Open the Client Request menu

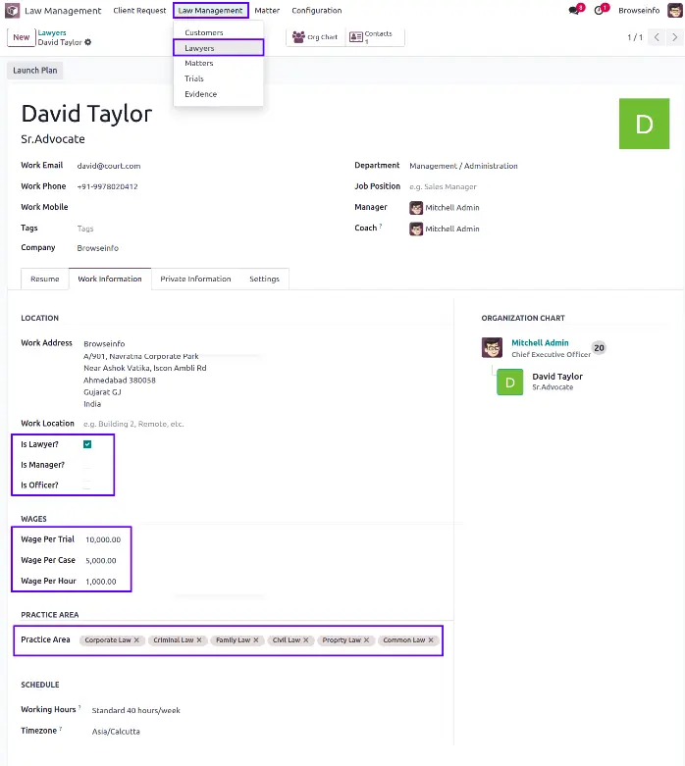(139, 10)
